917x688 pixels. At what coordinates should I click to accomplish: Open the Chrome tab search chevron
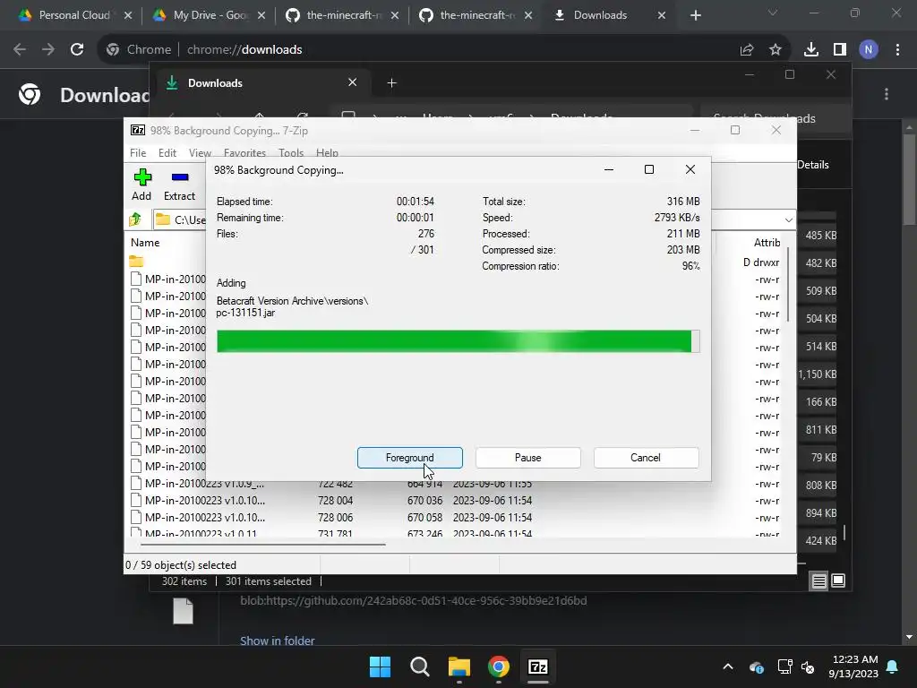pyautogui.click(x=773, y=13)
